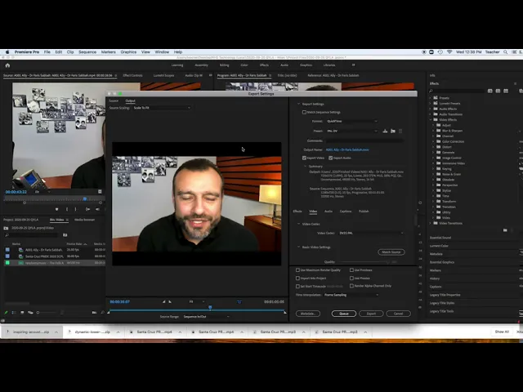Image resolution: width=523 pixels, height=392 pixels.
Task: Open the Preset dropdown showing PAL DV
Action: click(352, 131)
